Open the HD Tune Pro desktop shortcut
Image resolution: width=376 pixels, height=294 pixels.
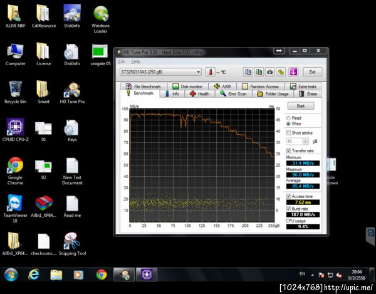[72, 93]
